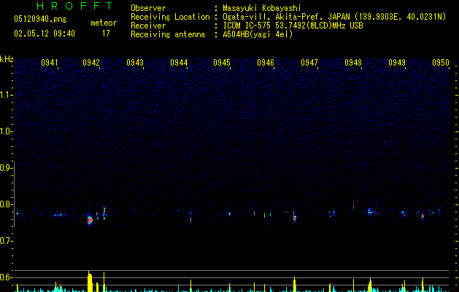459x292 pixels.
Task: Click the 0.9 kHz axis label
Action: [6, 168]
